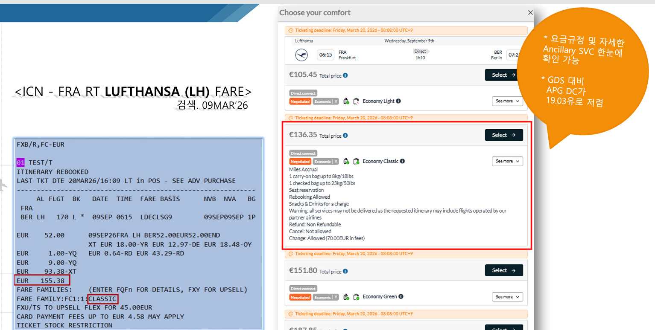This screenshot has width=655, height=330.
Task: Click the Lufthansa crane logo icon
Action: (301, 55)
